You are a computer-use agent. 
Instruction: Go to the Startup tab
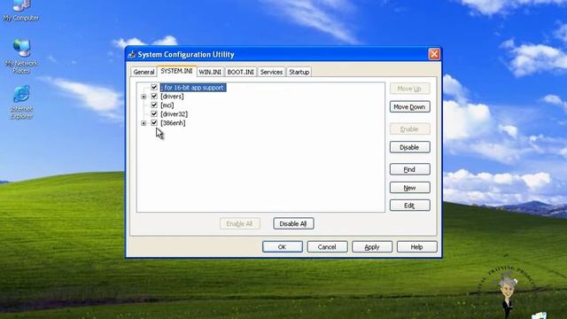click(299, 72)
